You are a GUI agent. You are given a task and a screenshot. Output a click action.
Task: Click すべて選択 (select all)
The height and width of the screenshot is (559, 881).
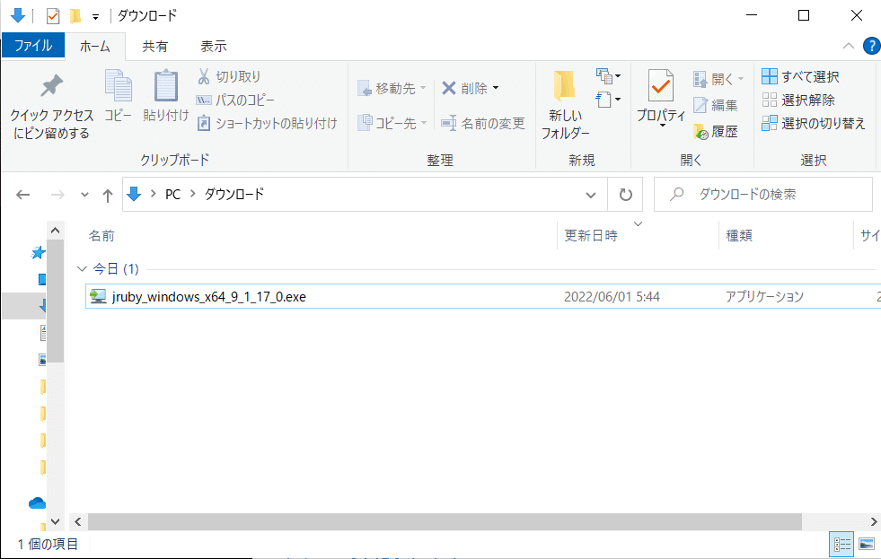point(800,76)
